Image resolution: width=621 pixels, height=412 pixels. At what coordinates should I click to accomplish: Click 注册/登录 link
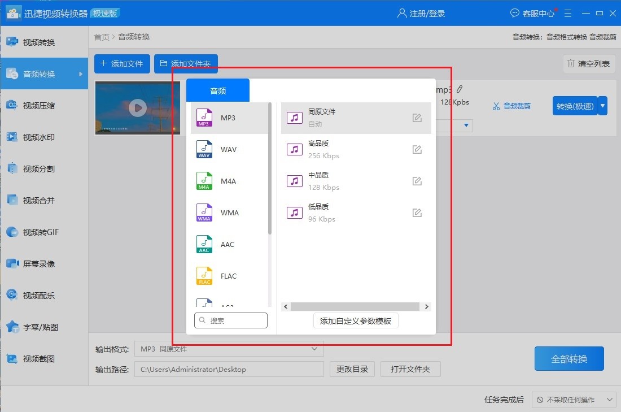coord(421,14)
